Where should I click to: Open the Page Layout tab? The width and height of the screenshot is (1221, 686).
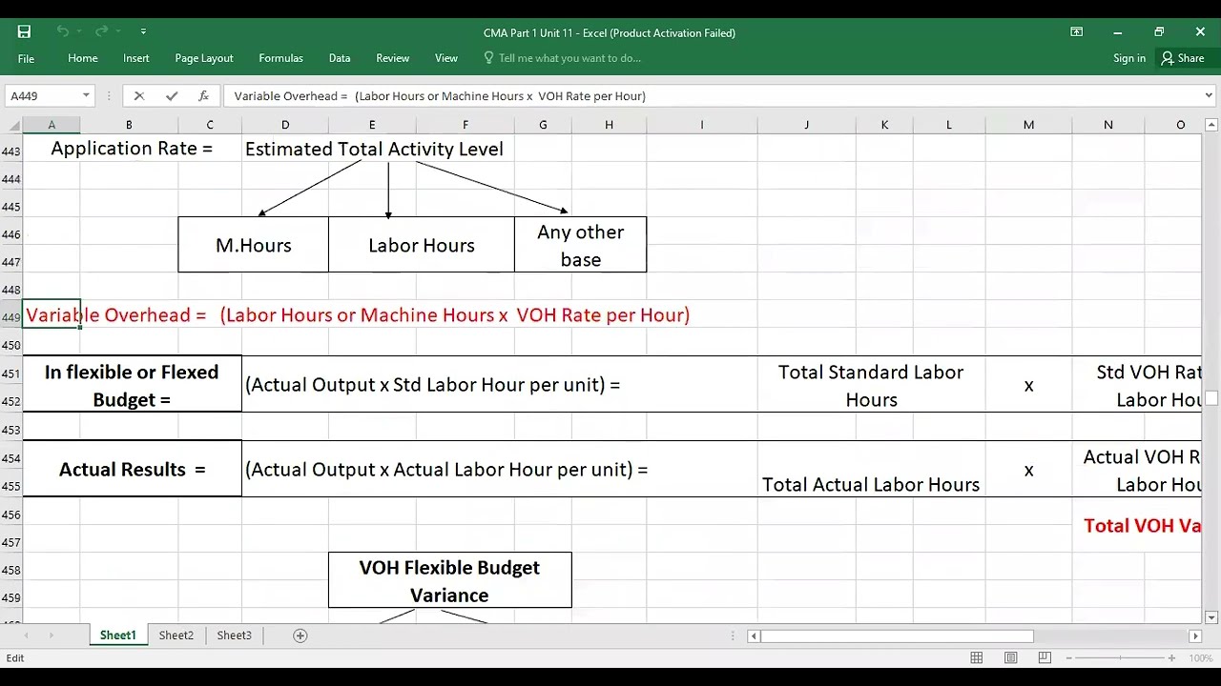click(x=204, y=58)
